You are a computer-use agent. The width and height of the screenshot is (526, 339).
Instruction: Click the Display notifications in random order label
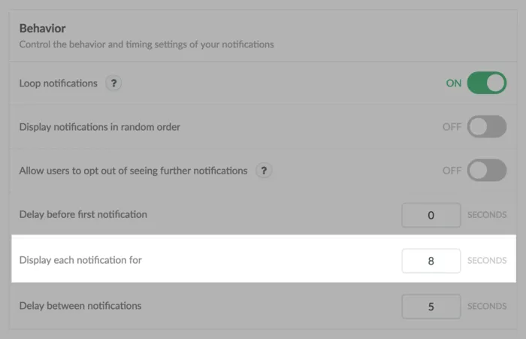(x=100, y=127)
